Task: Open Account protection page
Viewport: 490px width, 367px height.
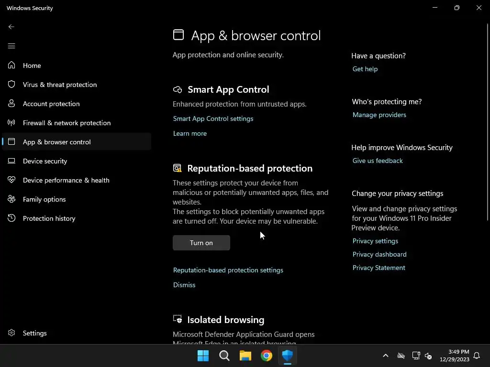Action: (x=77, y=104)
